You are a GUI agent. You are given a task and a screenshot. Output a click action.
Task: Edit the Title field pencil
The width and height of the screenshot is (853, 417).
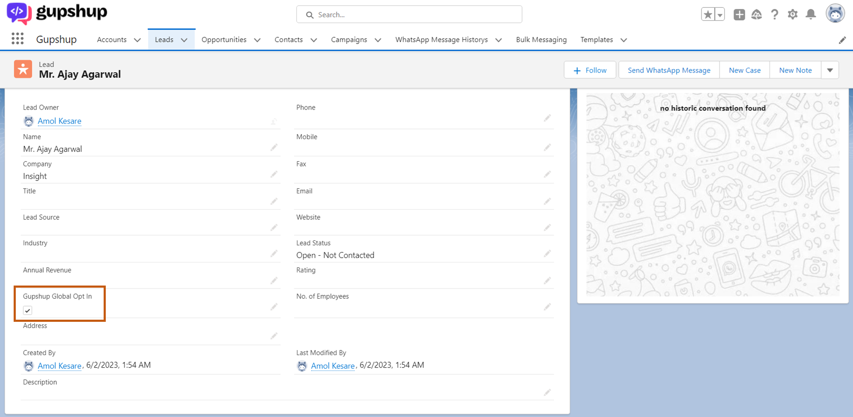tap(274, 201)
